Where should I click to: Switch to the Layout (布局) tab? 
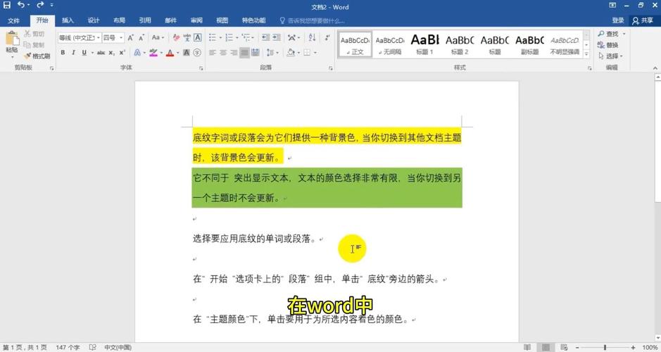pos(119,20)
